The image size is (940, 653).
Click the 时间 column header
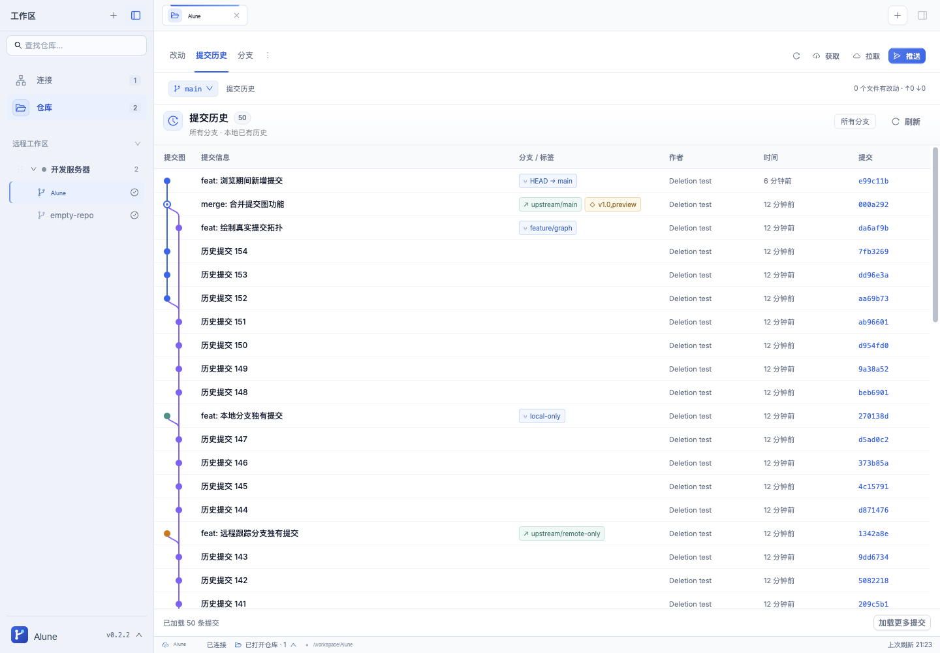pos(771,157)
